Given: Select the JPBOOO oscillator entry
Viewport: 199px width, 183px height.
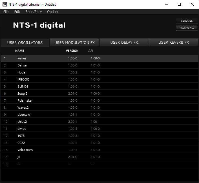Looking at the screenshot, I should point(99,79).
